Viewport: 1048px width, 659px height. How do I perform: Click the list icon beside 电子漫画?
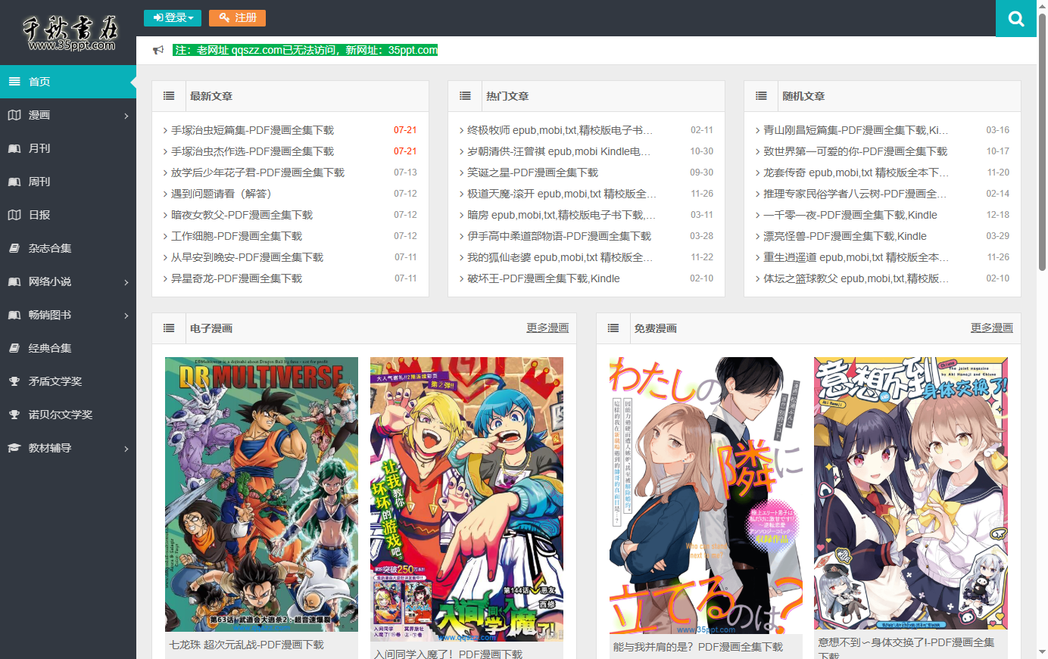[x=169, y=328]
